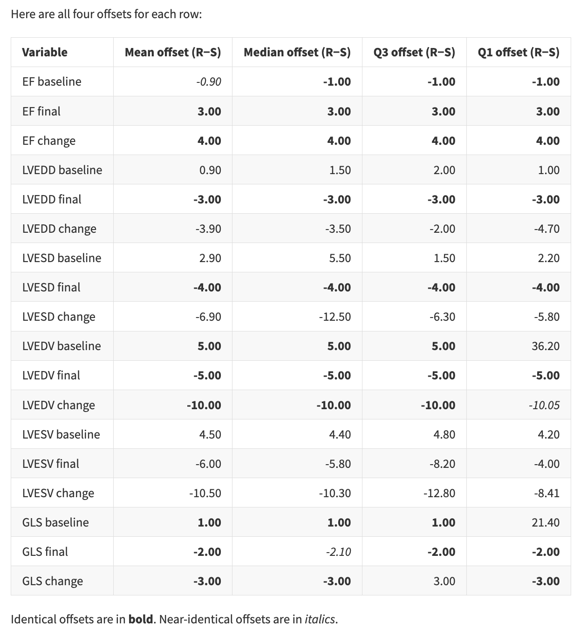
Task: Click the Q3 offset (R–S) header
Action: pyautogui.click(x=414, y=52)
